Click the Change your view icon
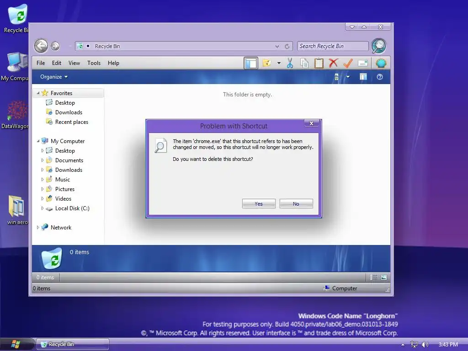468x351 pixels. click(337, 77)
